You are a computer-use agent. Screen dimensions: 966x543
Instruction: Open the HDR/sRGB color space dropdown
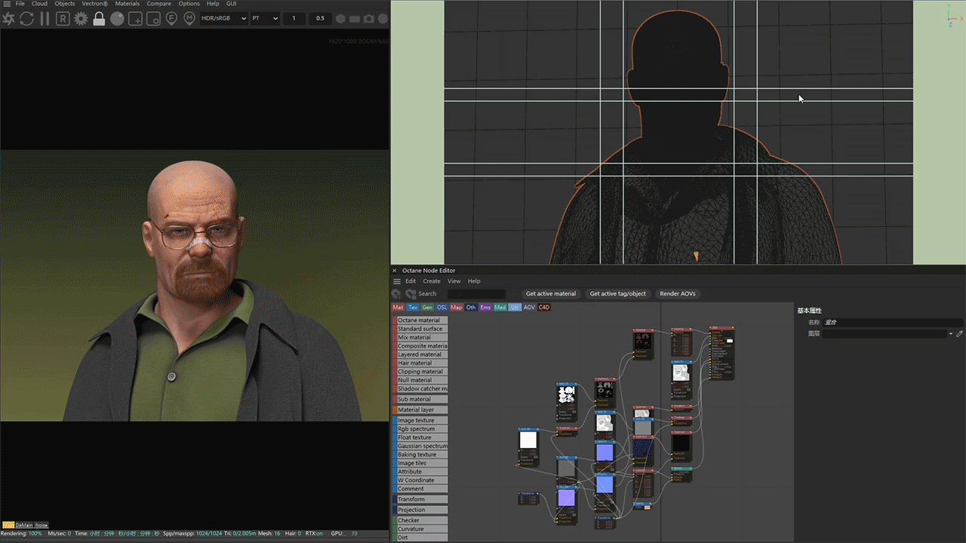click(x=224, y=18)
